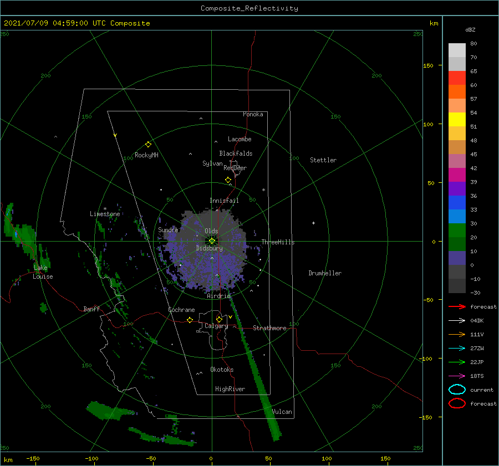499x466 pixels.
Task: Select the green 22JP arrow legend icon
Action: coord(457,362)
